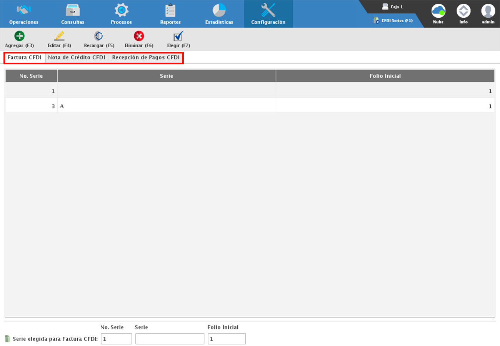Click the admin user avatar

pyautogui.click(x=488, y=11)
